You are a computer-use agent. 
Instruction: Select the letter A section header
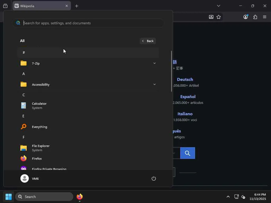coord(24,74)
